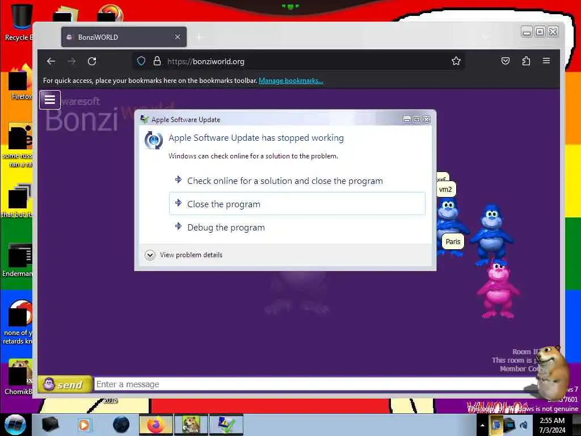The height and width of the screenshot is (436, 581).
Task: Open the media player taskbar icon
Action: point(84,425)
